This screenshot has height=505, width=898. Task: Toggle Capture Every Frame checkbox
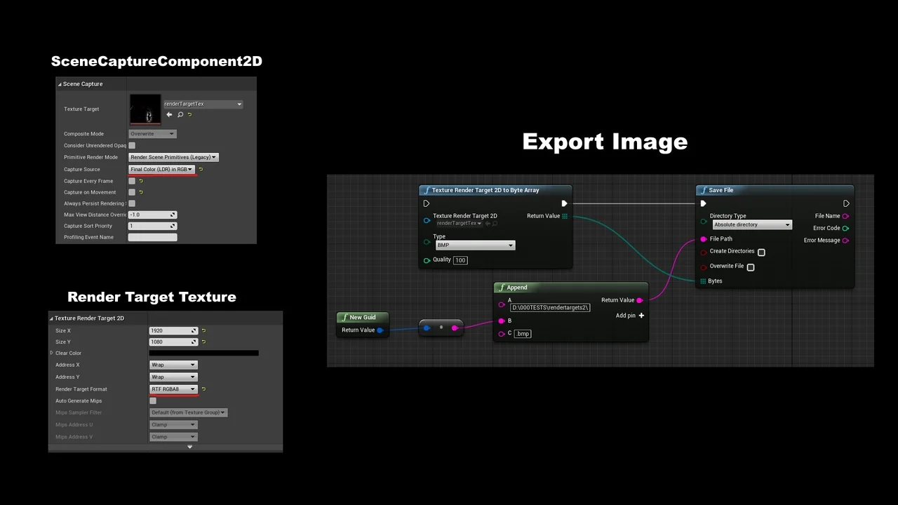[x=132, y=181]
